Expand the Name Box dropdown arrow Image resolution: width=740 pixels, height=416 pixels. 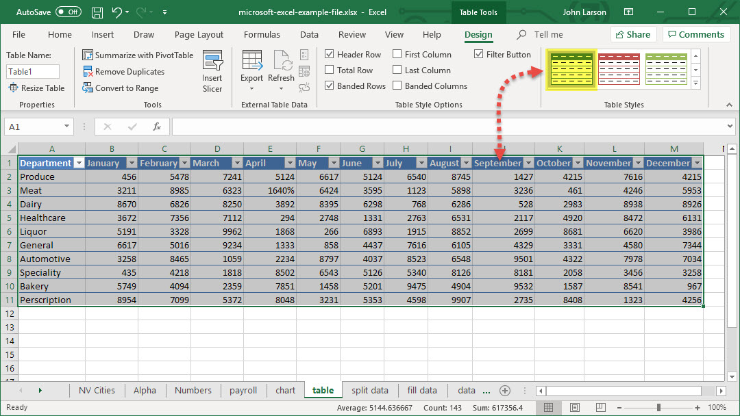point(66,127)
